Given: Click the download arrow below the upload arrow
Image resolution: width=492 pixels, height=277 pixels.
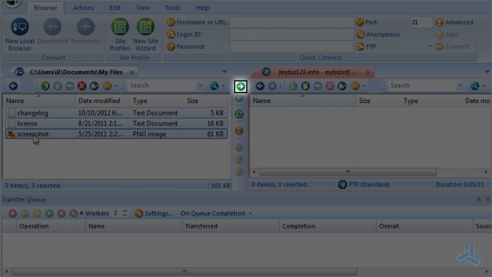Looking at the screenshot, I should tap(239, 98).
